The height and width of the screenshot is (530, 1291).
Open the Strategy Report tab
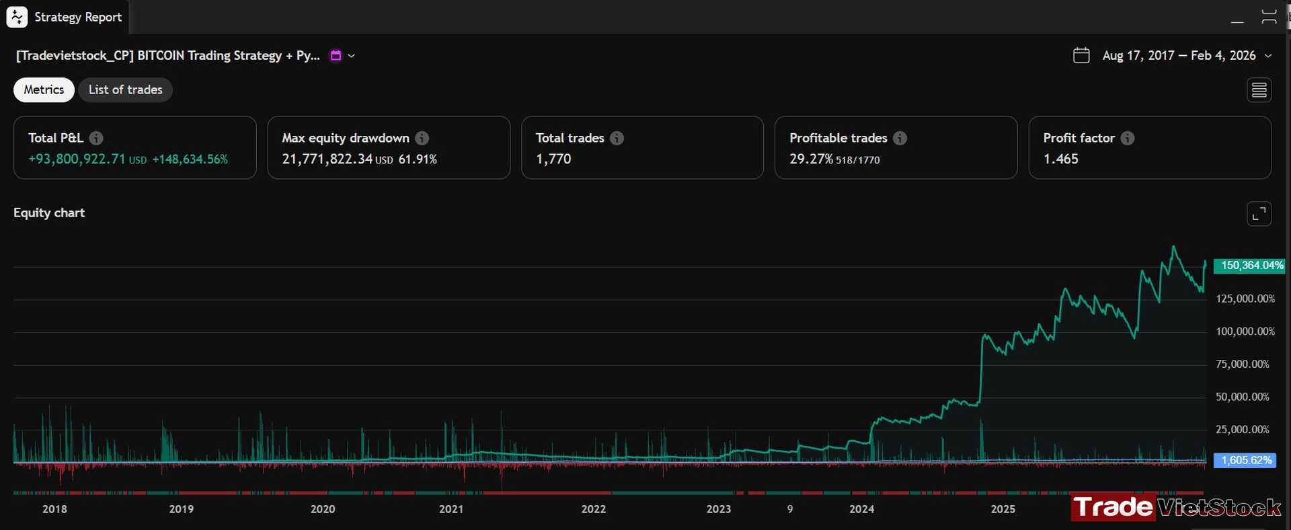pos(65,17)
